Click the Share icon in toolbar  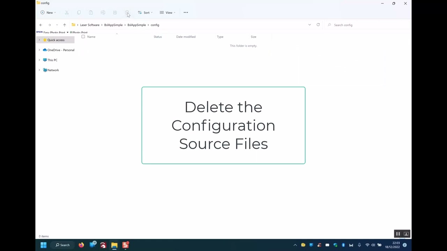115,13
